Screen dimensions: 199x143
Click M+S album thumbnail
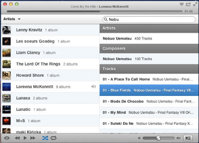7,121
